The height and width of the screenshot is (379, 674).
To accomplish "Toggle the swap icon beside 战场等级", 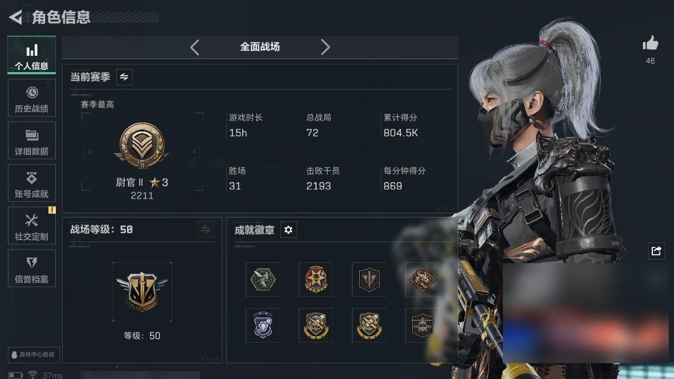I will point(206,230).
